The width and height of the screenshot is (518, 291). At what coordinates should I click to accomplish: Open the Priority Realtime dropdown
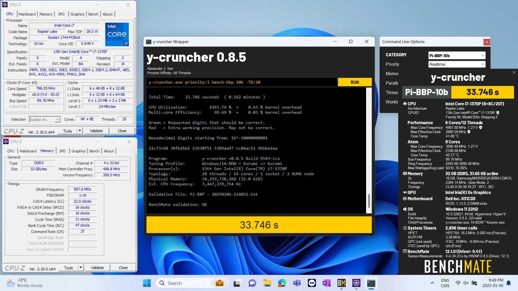457,64
